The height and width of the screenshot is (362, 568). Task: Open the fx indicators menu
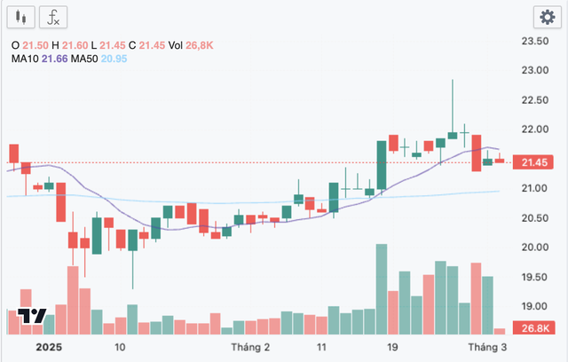click(x=53, y=17)
